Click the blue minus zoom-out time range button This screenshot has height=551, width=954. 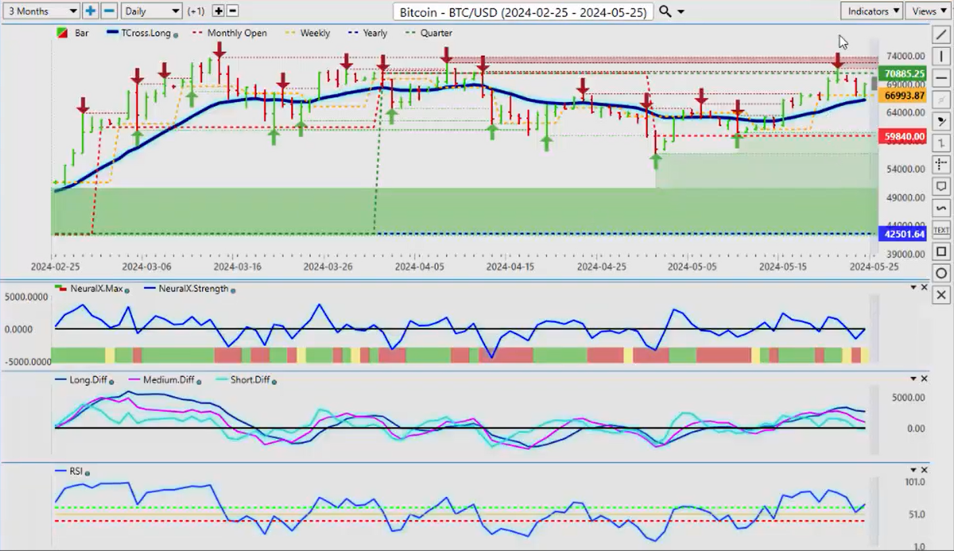[109, 11]
